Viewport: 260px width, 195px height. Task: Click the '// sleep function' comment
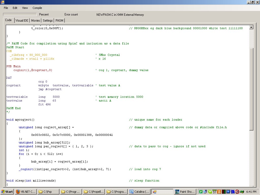coord(144,181)
